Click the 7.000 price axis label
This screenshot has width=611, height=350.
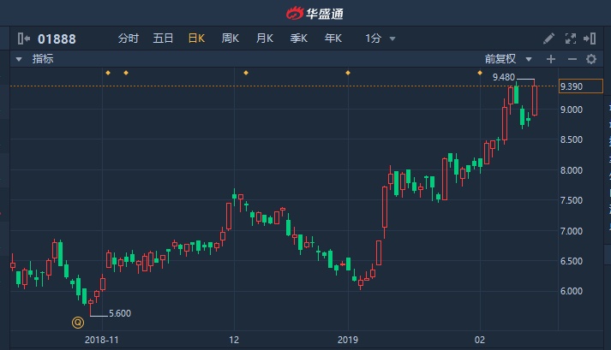pos(572,231)
